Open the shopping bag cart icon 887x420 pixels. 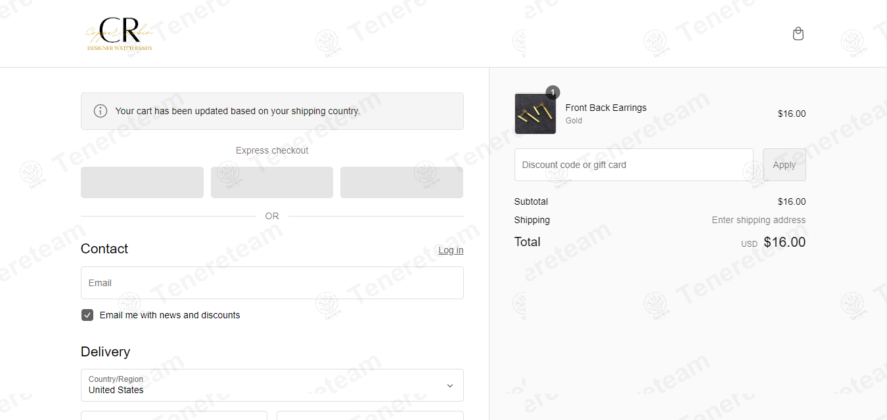[798, 33]
